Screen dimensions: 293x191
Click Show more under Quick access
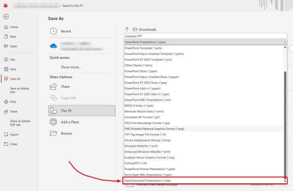[x=71, y=67]
